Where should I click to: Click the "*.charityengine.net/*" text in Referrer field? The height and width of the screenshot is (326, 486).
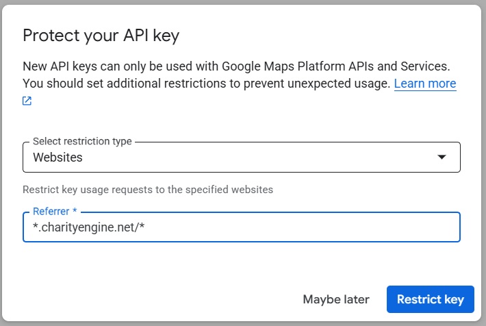89,227
